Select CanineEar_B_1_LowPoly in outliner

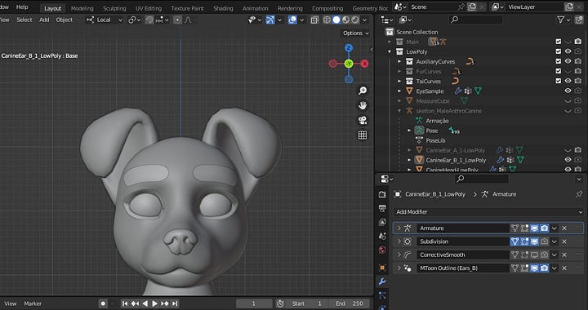click(x=456, y=160)
